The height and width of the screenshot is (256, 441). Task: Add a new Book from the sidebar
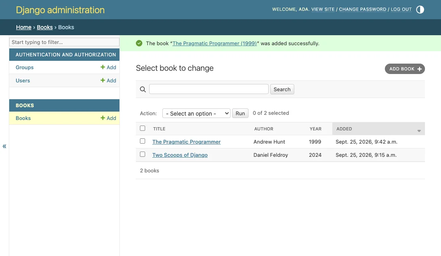click(108, 118)
